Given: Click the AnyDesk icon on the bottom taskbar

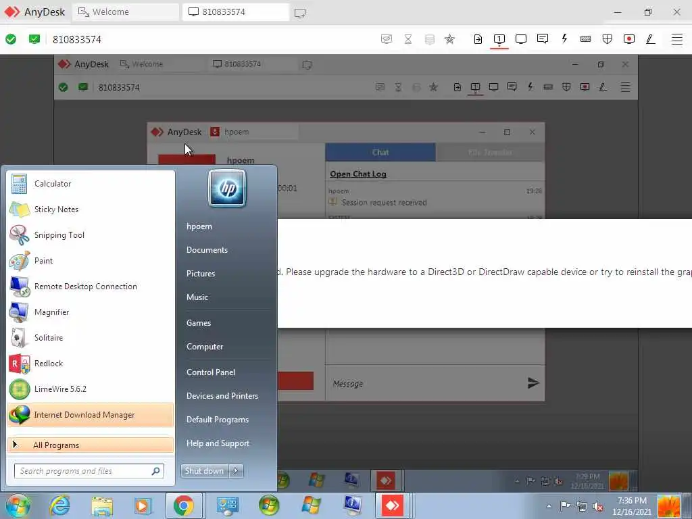Looking at the screenshot, I should pyautogui.click(x=393, y=505).
